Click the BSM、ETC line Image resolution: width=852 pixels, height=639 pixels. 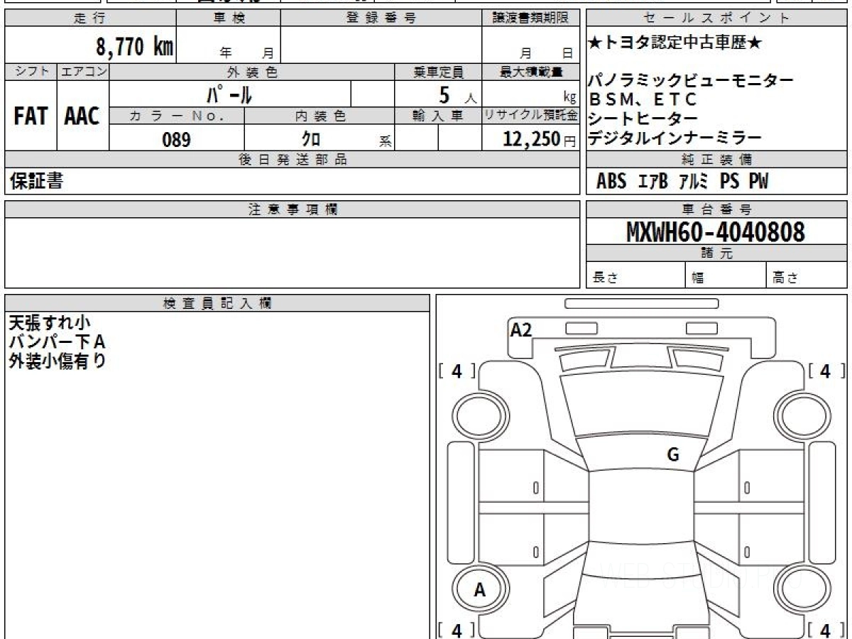coord(643,99)
